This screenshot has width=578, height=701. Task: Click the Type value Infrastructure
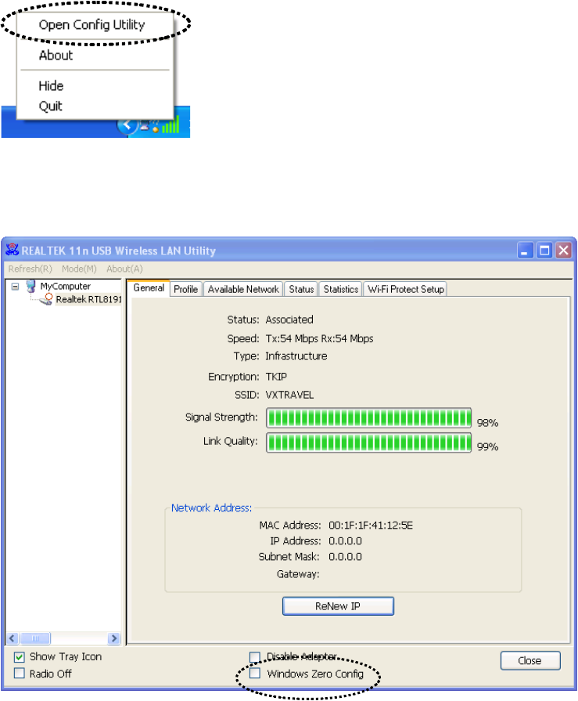296,356
